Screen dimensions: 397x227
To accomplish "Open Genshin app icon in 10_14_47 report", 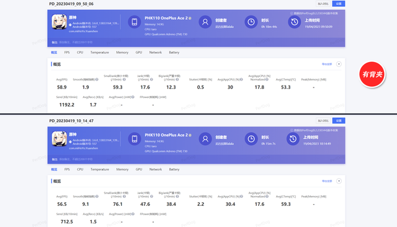I will pos(60,139).
